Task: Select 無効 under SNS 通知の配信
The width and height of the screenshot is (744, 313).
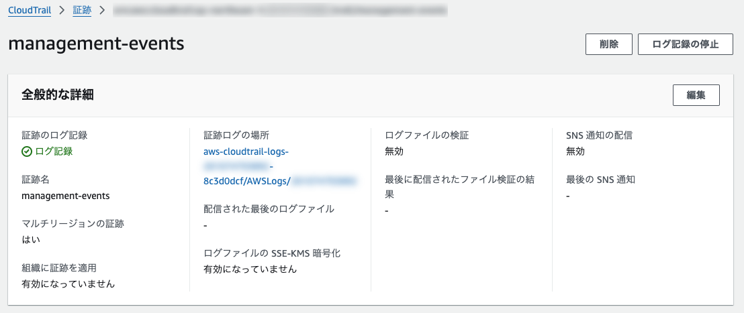Action: click(x=575, y=151)
